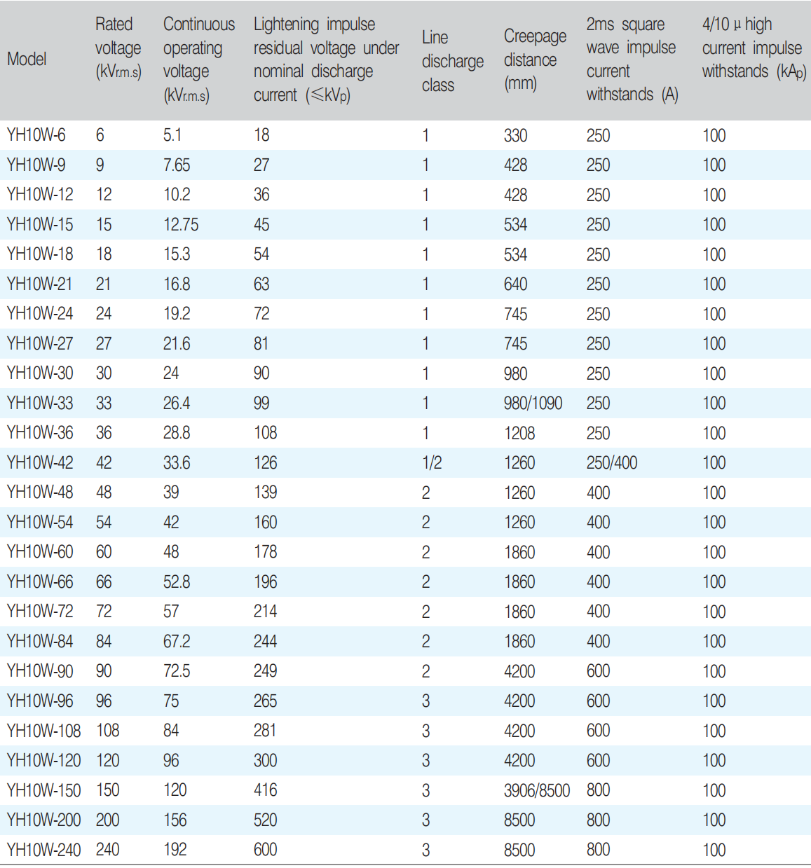811x868 pixels.
Task: Select model cell YH10W-60
Action: (40, 552)
